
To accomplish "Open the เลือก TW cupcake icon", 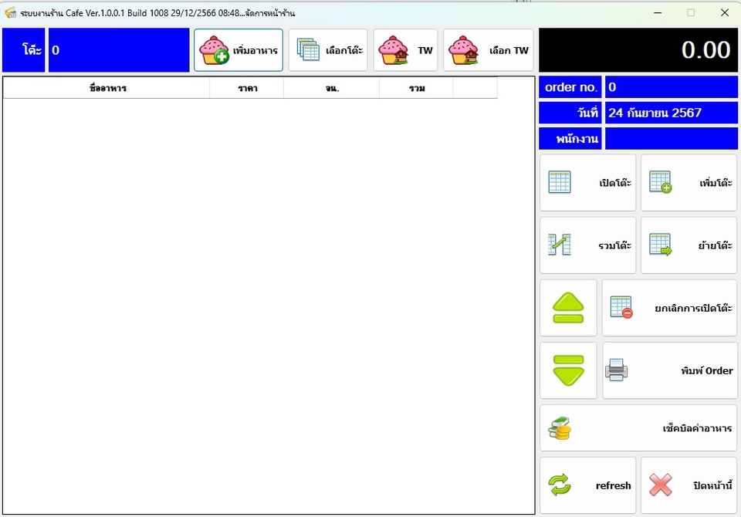I will tap(465, 48).
